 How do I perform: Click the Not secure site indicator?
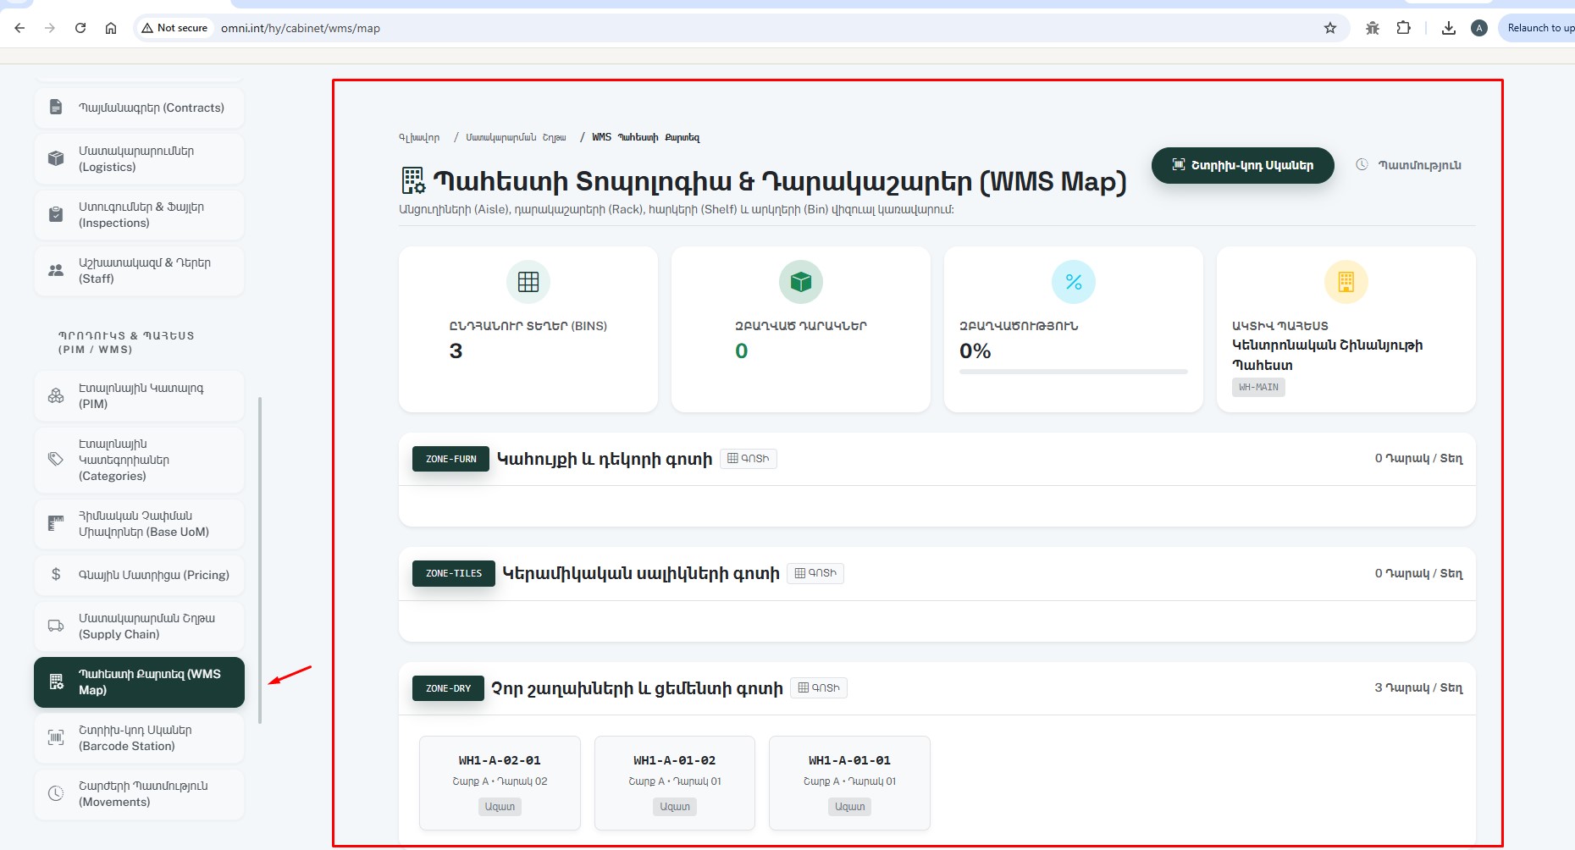pyautogui.click(x=174, y=28)
